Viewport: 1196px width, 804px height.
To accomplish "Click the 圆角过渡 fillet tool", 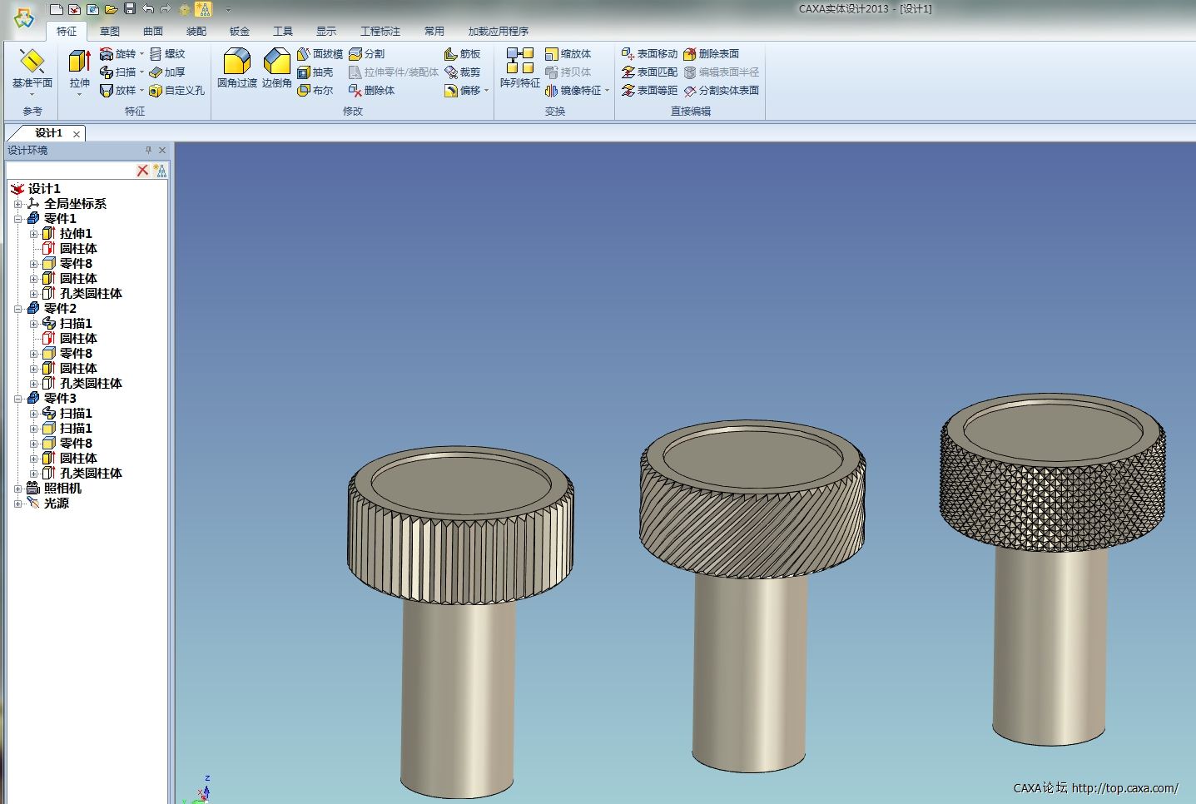I will [236, 67].
